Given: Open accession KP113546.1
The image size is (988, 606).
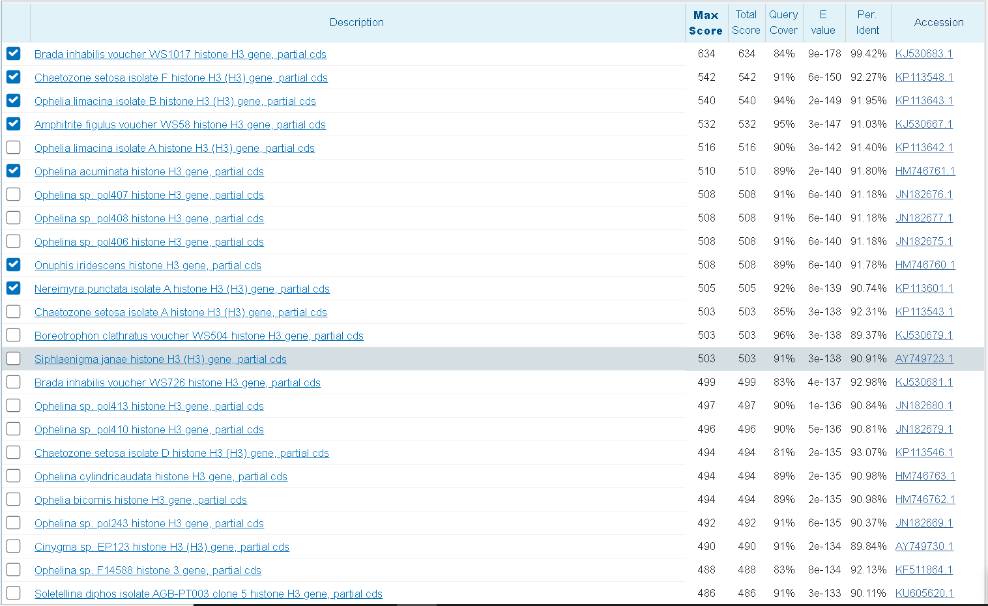Looking at the screenshot, I should 924,452.
